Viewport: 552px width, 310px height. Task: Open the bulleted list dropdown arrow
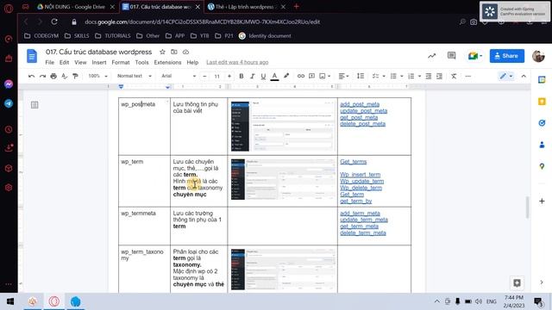point(402,76)
